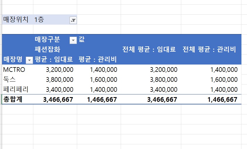Select 둑스 평균 임대료 under 패션잡화
This screenshot has width=247, height=149.
(60, 79)
